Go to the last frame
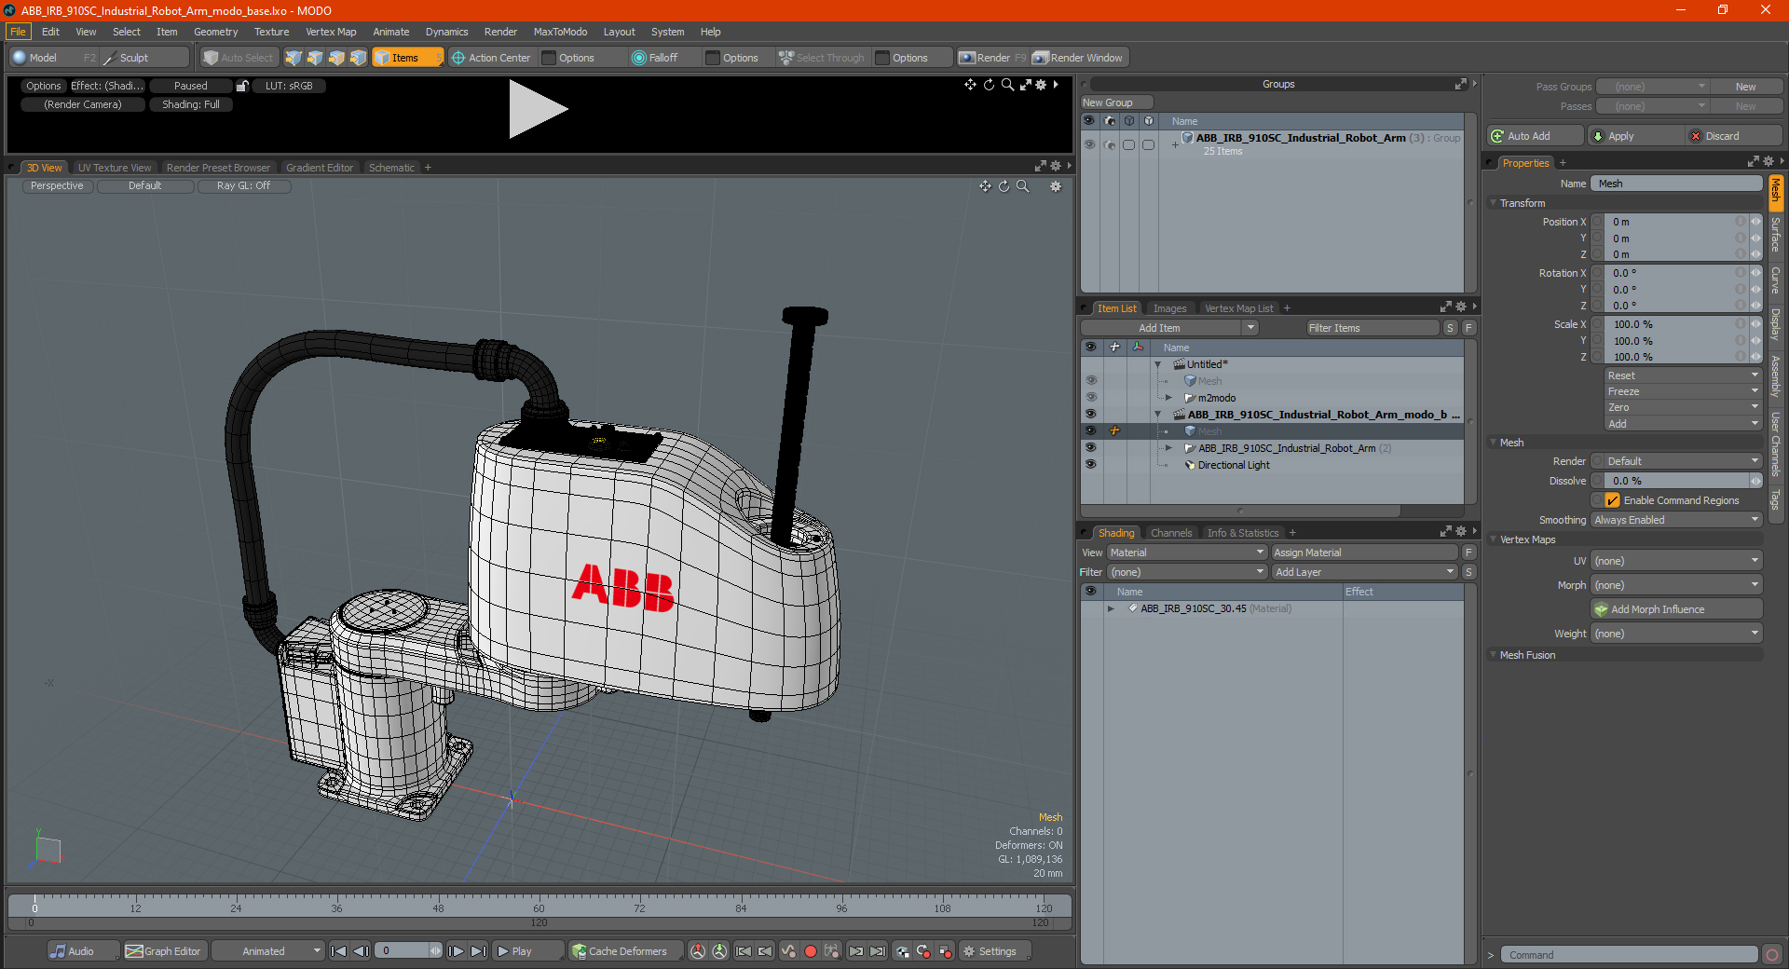Image resolution: width=1789 pixels, height=969 pixels. [x=478, y=951]
